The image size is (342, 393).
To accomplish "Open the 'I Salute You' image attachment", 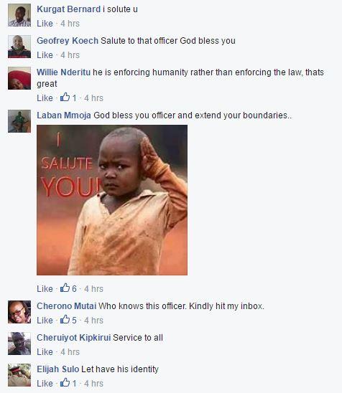I will click(112, 200).
